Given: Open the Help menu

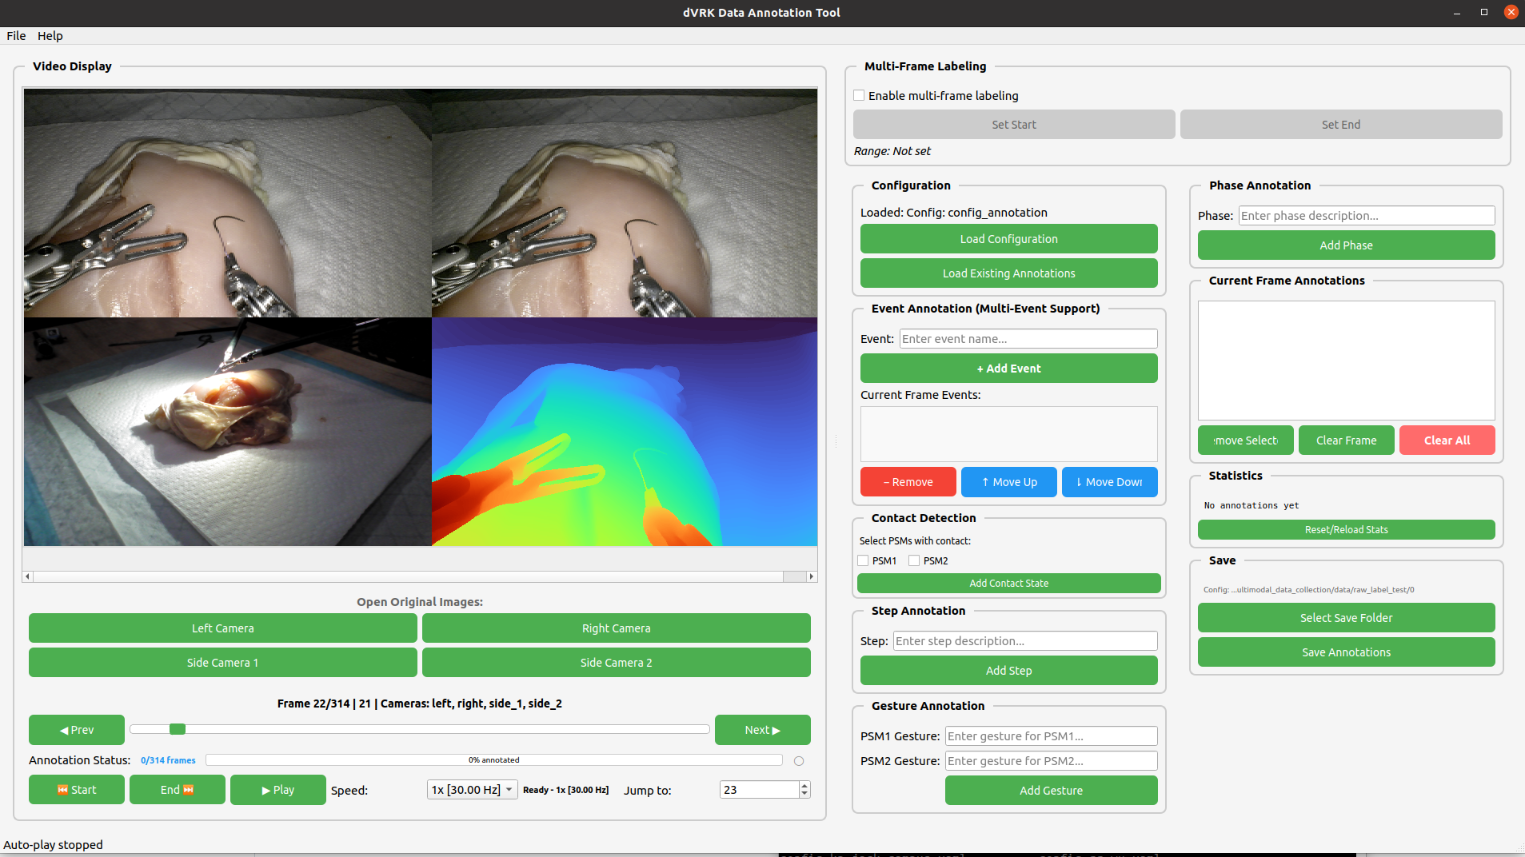Looking at the screenshot, I should pos(50,35).
